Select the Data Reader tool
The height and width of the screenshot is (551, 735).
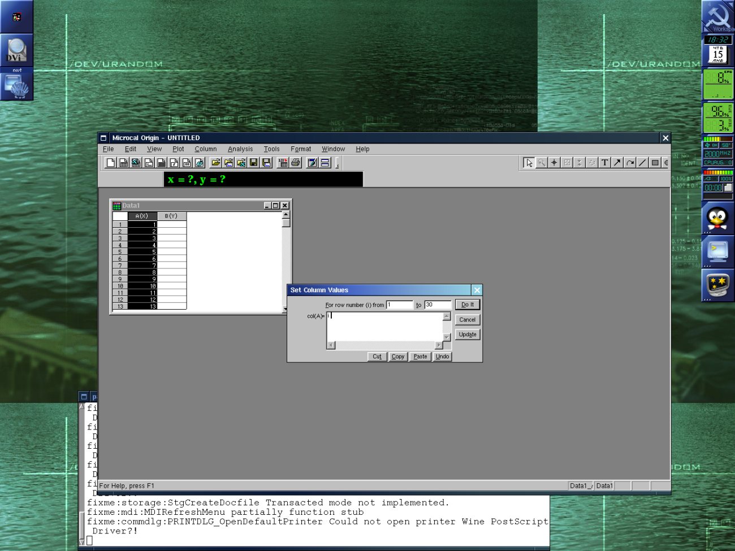567,163
